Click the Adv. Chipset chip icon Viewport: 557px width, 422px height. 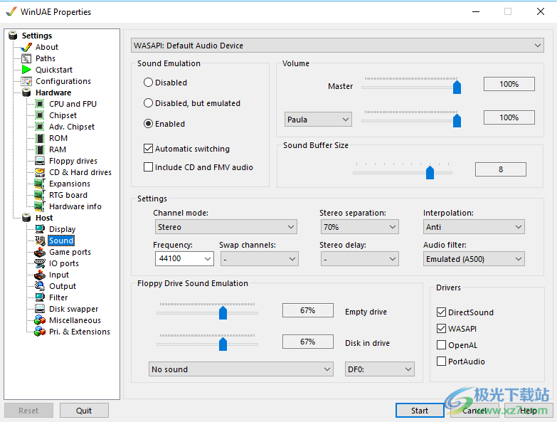[x=40, y=127]
